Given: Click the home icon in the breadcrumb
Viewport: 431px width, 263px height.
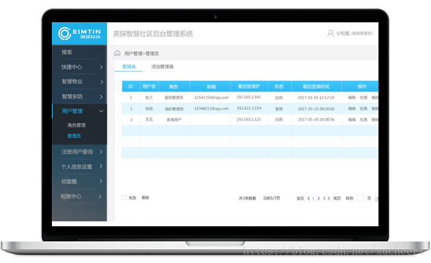Looking at the screenshot, I should [x=117, y=53].
